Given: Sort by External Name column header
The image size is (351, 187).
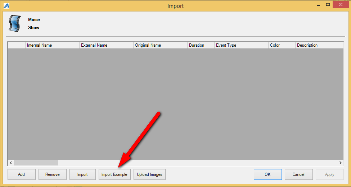Looking at the screenshot, I should click(x=107, y=45).
